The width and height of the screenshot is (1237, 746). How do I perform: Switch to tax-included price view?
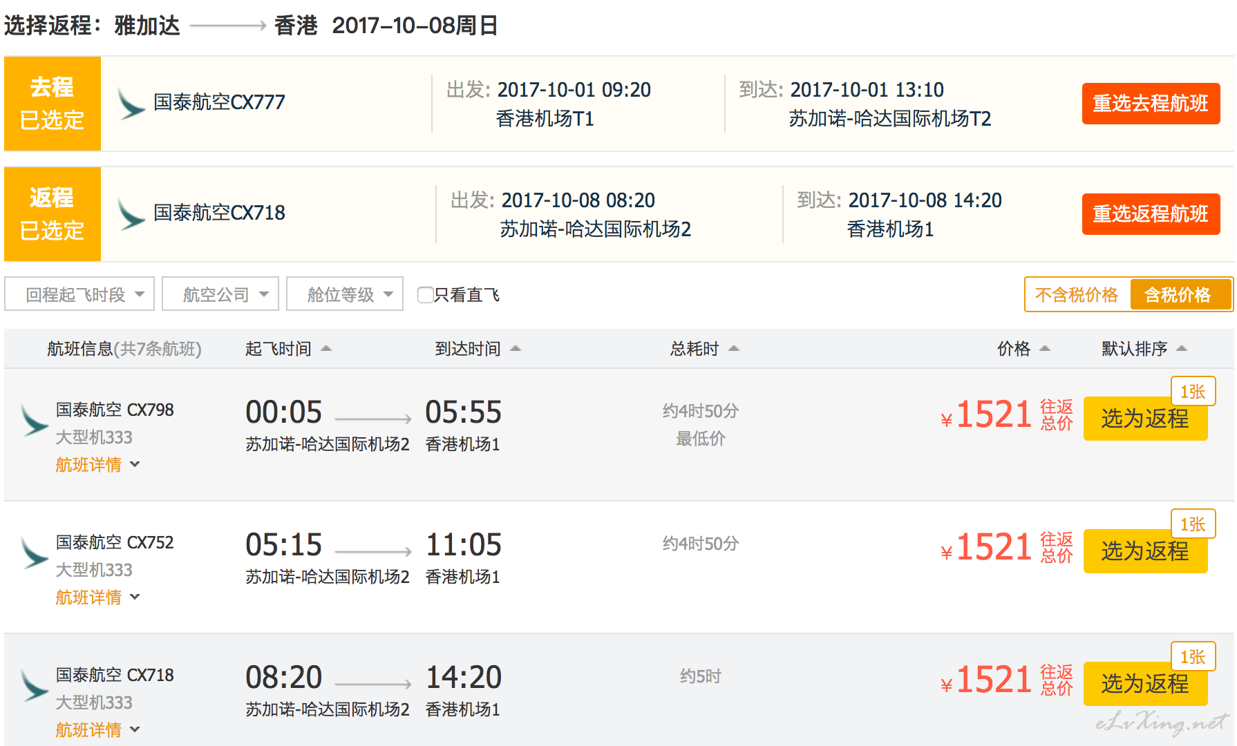[1178, 295]
